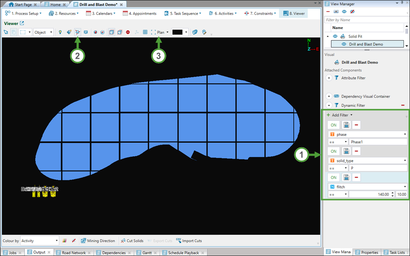The height and width of the screenshot is (256, 410).
Task: Click the camera snapshot icon in View Manager
Action: coord(336,12)
